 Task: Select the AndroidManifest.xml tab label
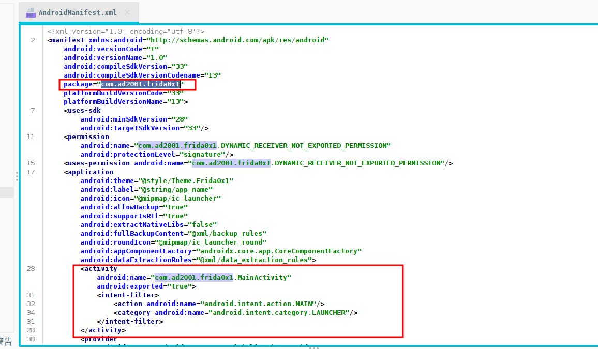(78, 12)
